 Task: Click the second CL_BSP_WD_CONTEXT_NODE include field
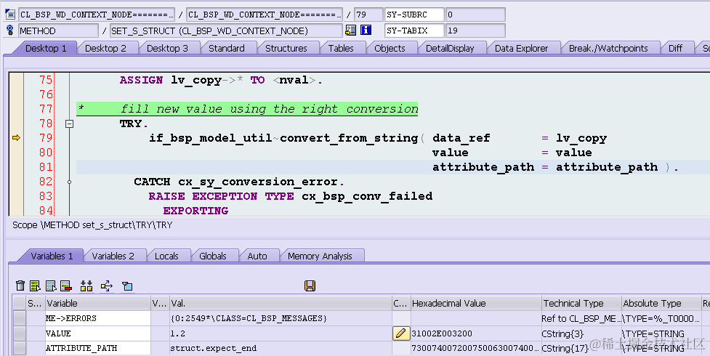[264, 15]
